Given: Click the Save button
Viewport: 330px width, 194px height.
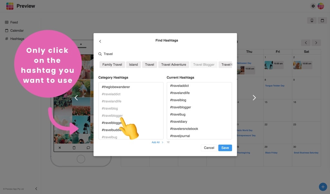Looking at the screenshot, I should (225, 148).
